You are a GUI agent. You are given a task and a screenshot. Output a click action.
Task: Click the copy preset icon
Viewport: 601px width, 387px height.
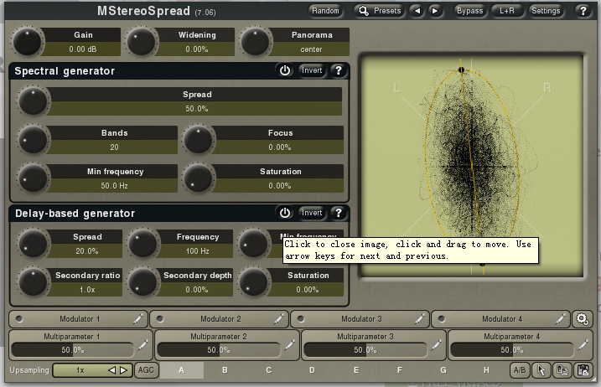562,370
